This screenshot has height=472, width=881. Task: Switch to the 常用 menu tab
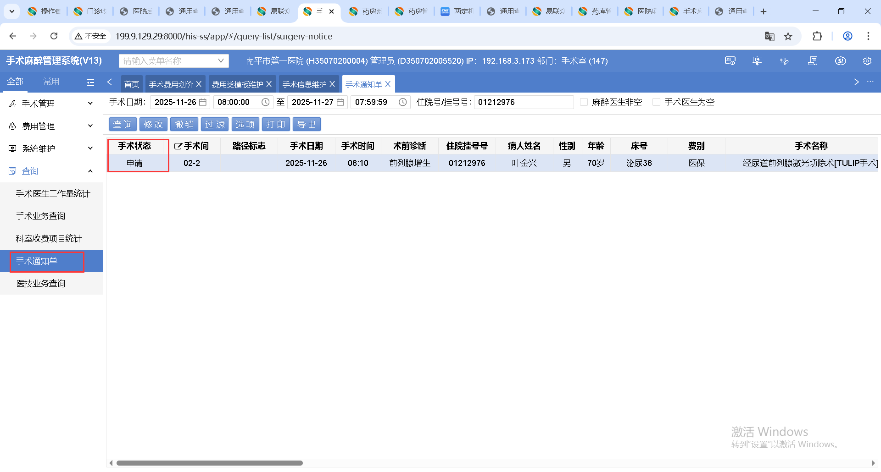coord(51,82)
